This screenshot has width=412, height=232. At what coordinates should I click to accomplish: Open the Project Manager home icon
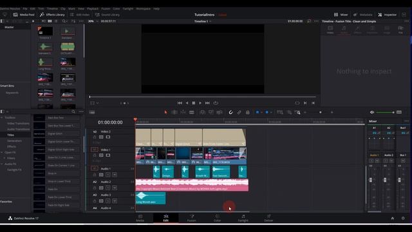tap(393, 218)
